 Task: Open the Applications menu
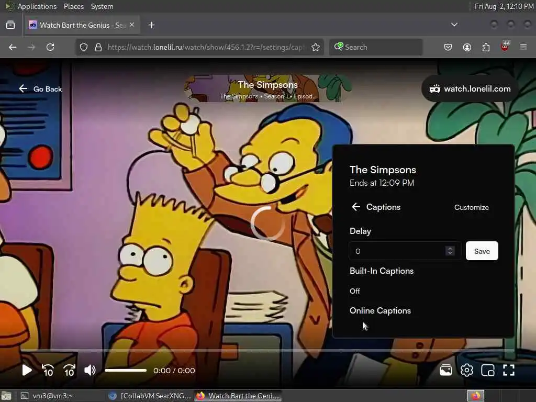point(37,6)
